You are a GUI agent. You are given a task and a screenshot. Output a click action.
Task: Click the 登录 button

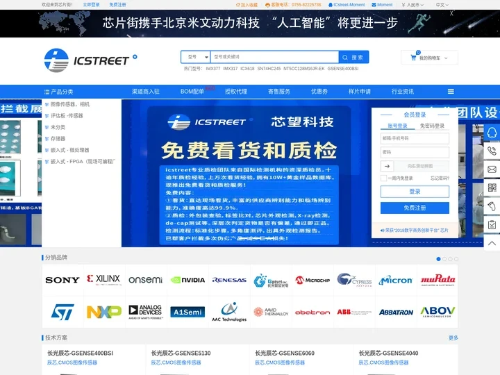[415, 192]
